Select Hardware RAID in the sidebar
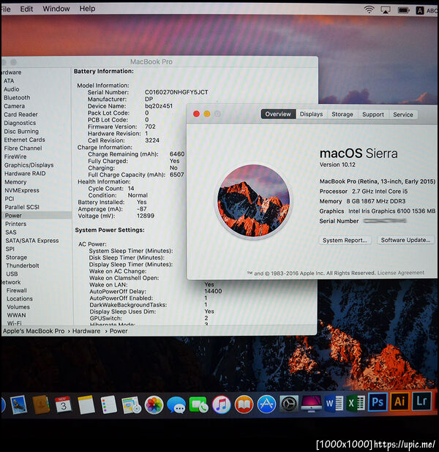 tap(25, 173)
